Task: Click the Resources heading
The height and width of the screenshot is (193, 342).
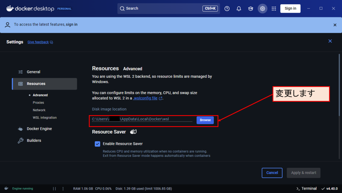Action: coord(105,69)
